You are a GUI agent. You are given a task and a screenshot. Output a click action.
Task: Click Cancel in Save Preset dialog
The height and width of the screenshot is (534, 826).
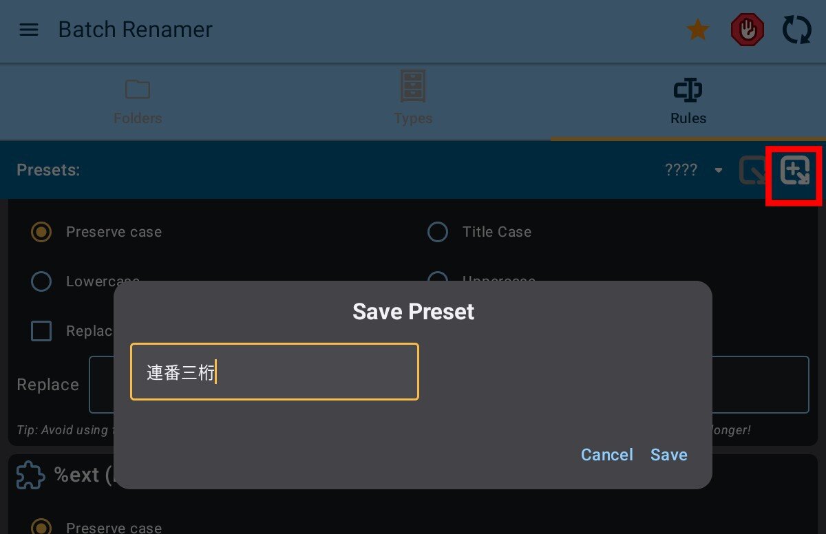606,455
